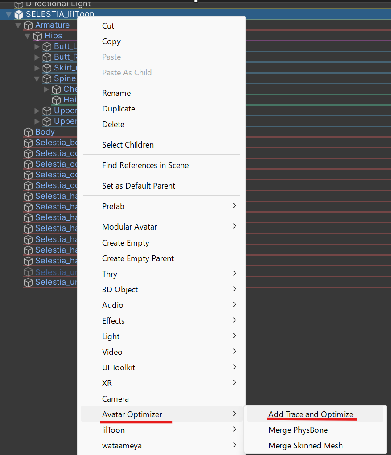Click the Spine object cube icon
Viewport: 391px width, 455px height.
point(47,79)
